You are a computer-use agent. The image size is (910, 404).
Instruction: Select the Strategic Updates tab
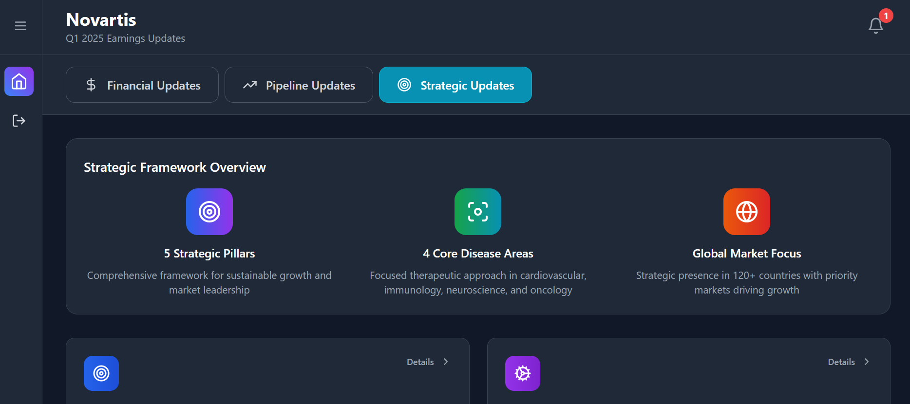[x=455, y=85]
